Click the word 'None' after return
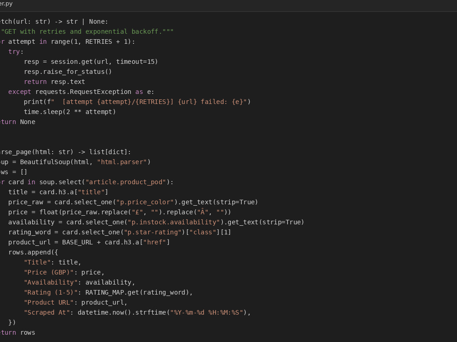457x342 pixels. [28, 122]
